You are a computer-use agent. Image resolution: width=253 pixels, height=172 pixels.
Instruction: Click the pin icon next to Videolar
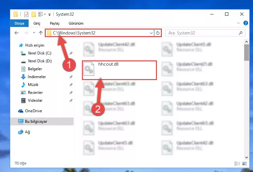click(71, 100)
